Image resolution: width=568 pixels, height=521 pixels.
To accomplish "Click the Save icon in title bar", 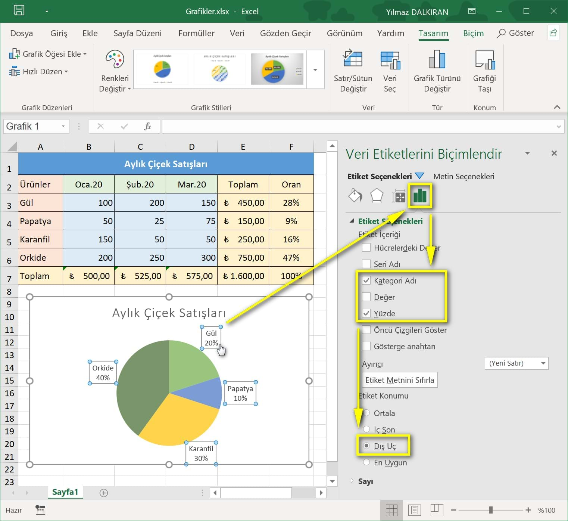I will pyautogui.click(x=19, y=10).
